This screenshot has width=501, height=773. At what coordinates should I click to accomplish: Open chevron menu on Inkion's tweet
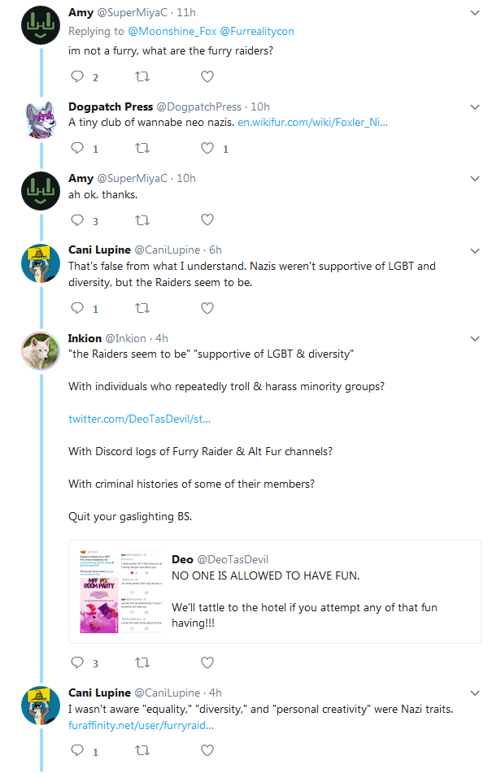(475, 339)
